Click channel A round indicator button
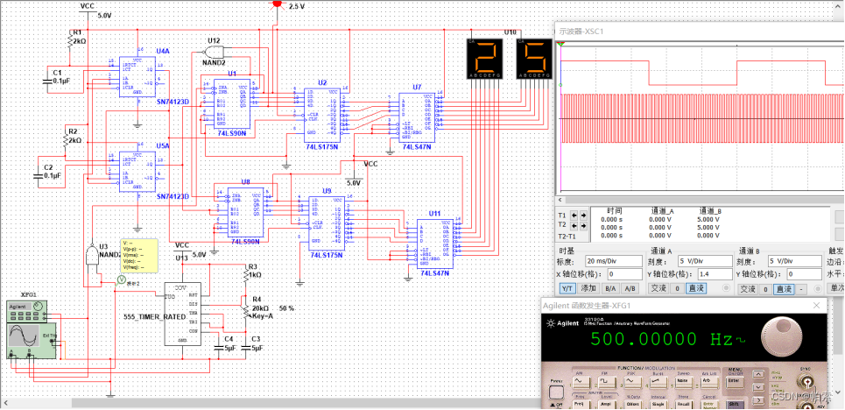 pos(726,288)
